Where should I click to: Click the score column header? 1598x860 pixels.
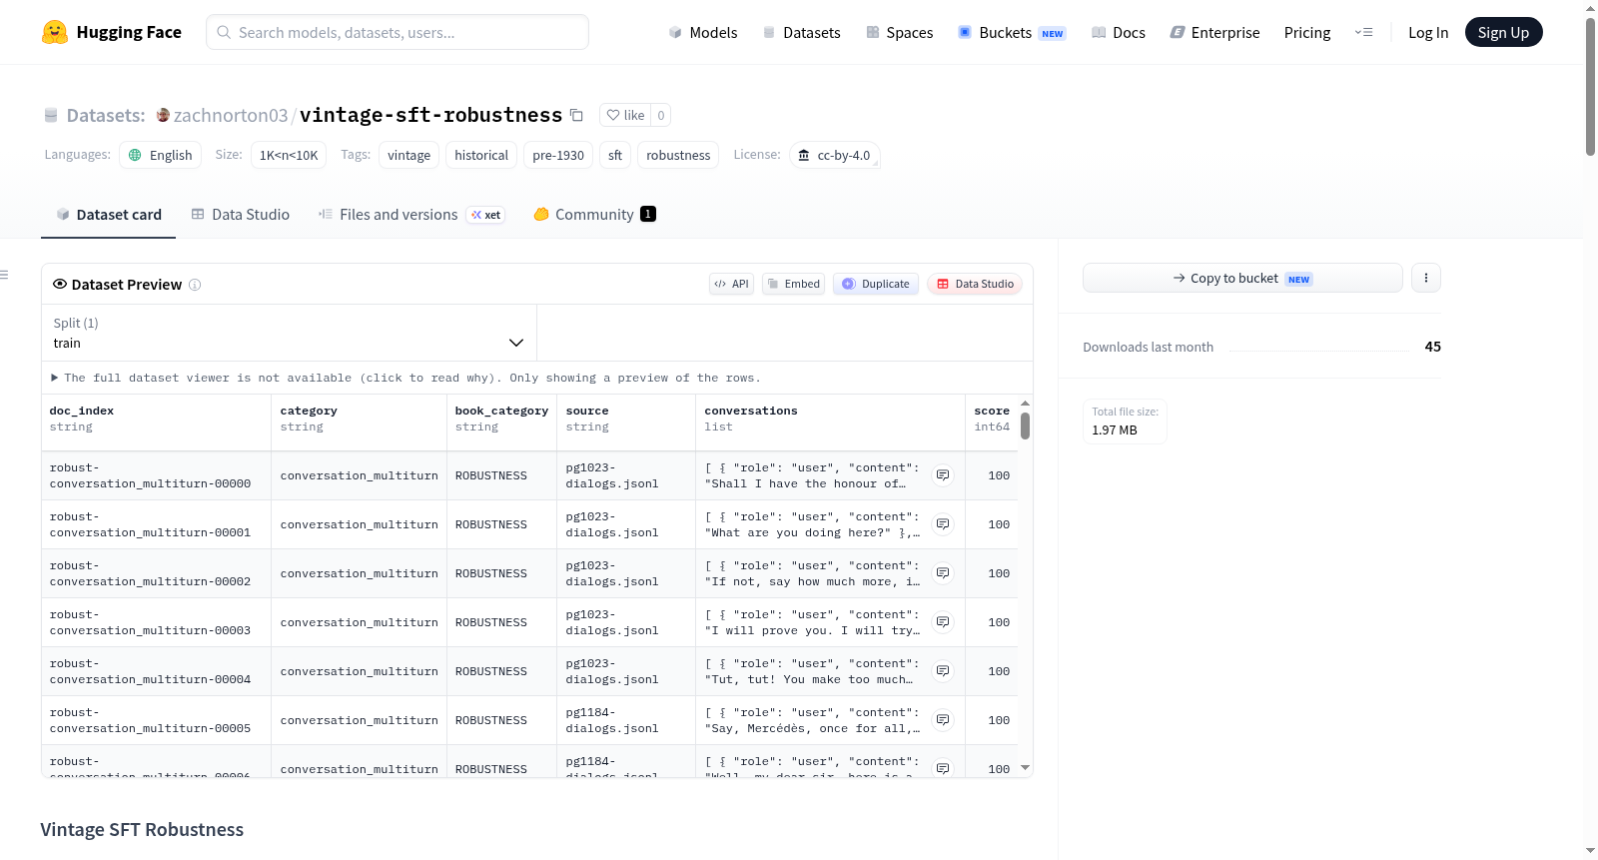tap(992, 420)
